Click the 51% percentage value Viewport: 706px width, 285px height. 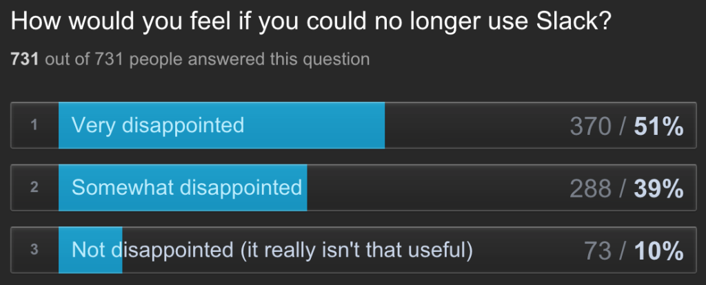pos(658,127)
